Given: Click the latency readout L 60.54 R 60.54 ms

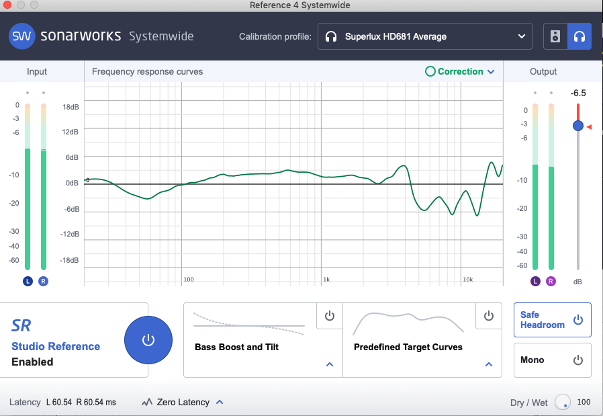Looking at the screenshot, I should [81, 402].
